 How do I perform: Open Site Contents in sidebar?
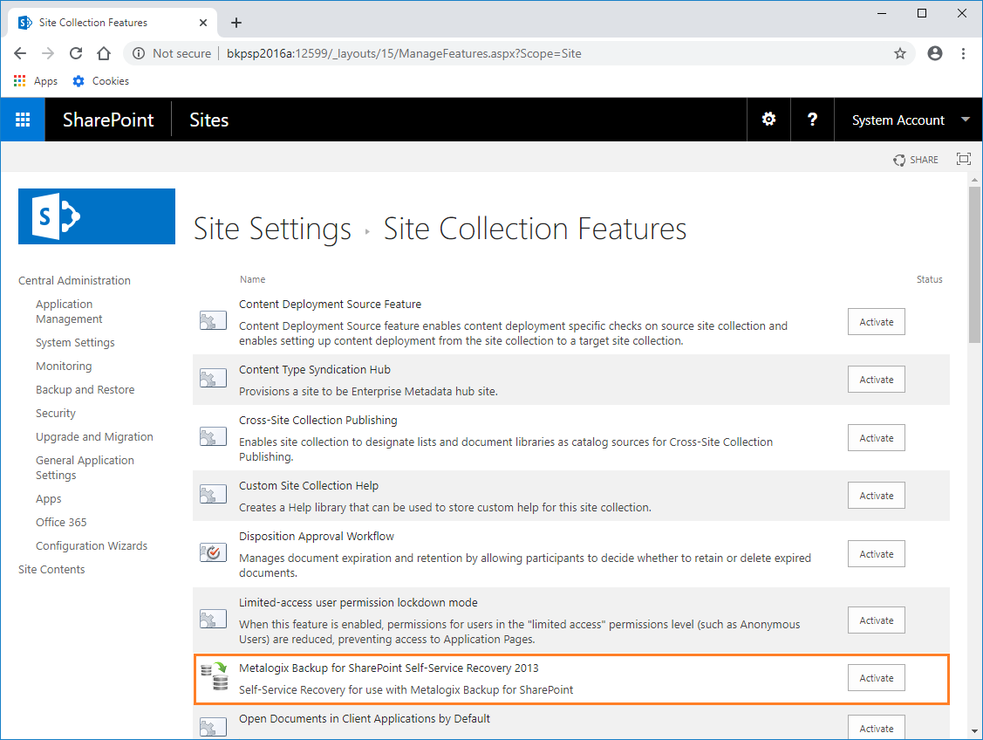51,569
